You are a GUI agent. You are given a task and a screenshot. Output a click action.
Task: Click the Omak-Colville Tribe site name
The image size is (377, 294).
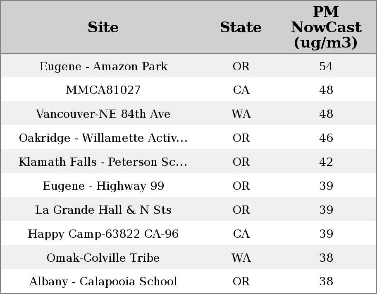point(103,258)
